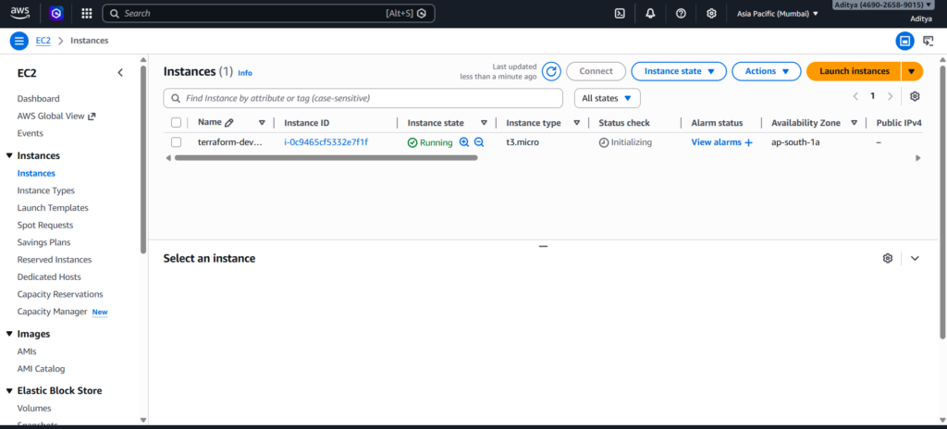Expand the Instance state dropdown
The width and height of the screenshot is (947, 429).
click(678, 71)
